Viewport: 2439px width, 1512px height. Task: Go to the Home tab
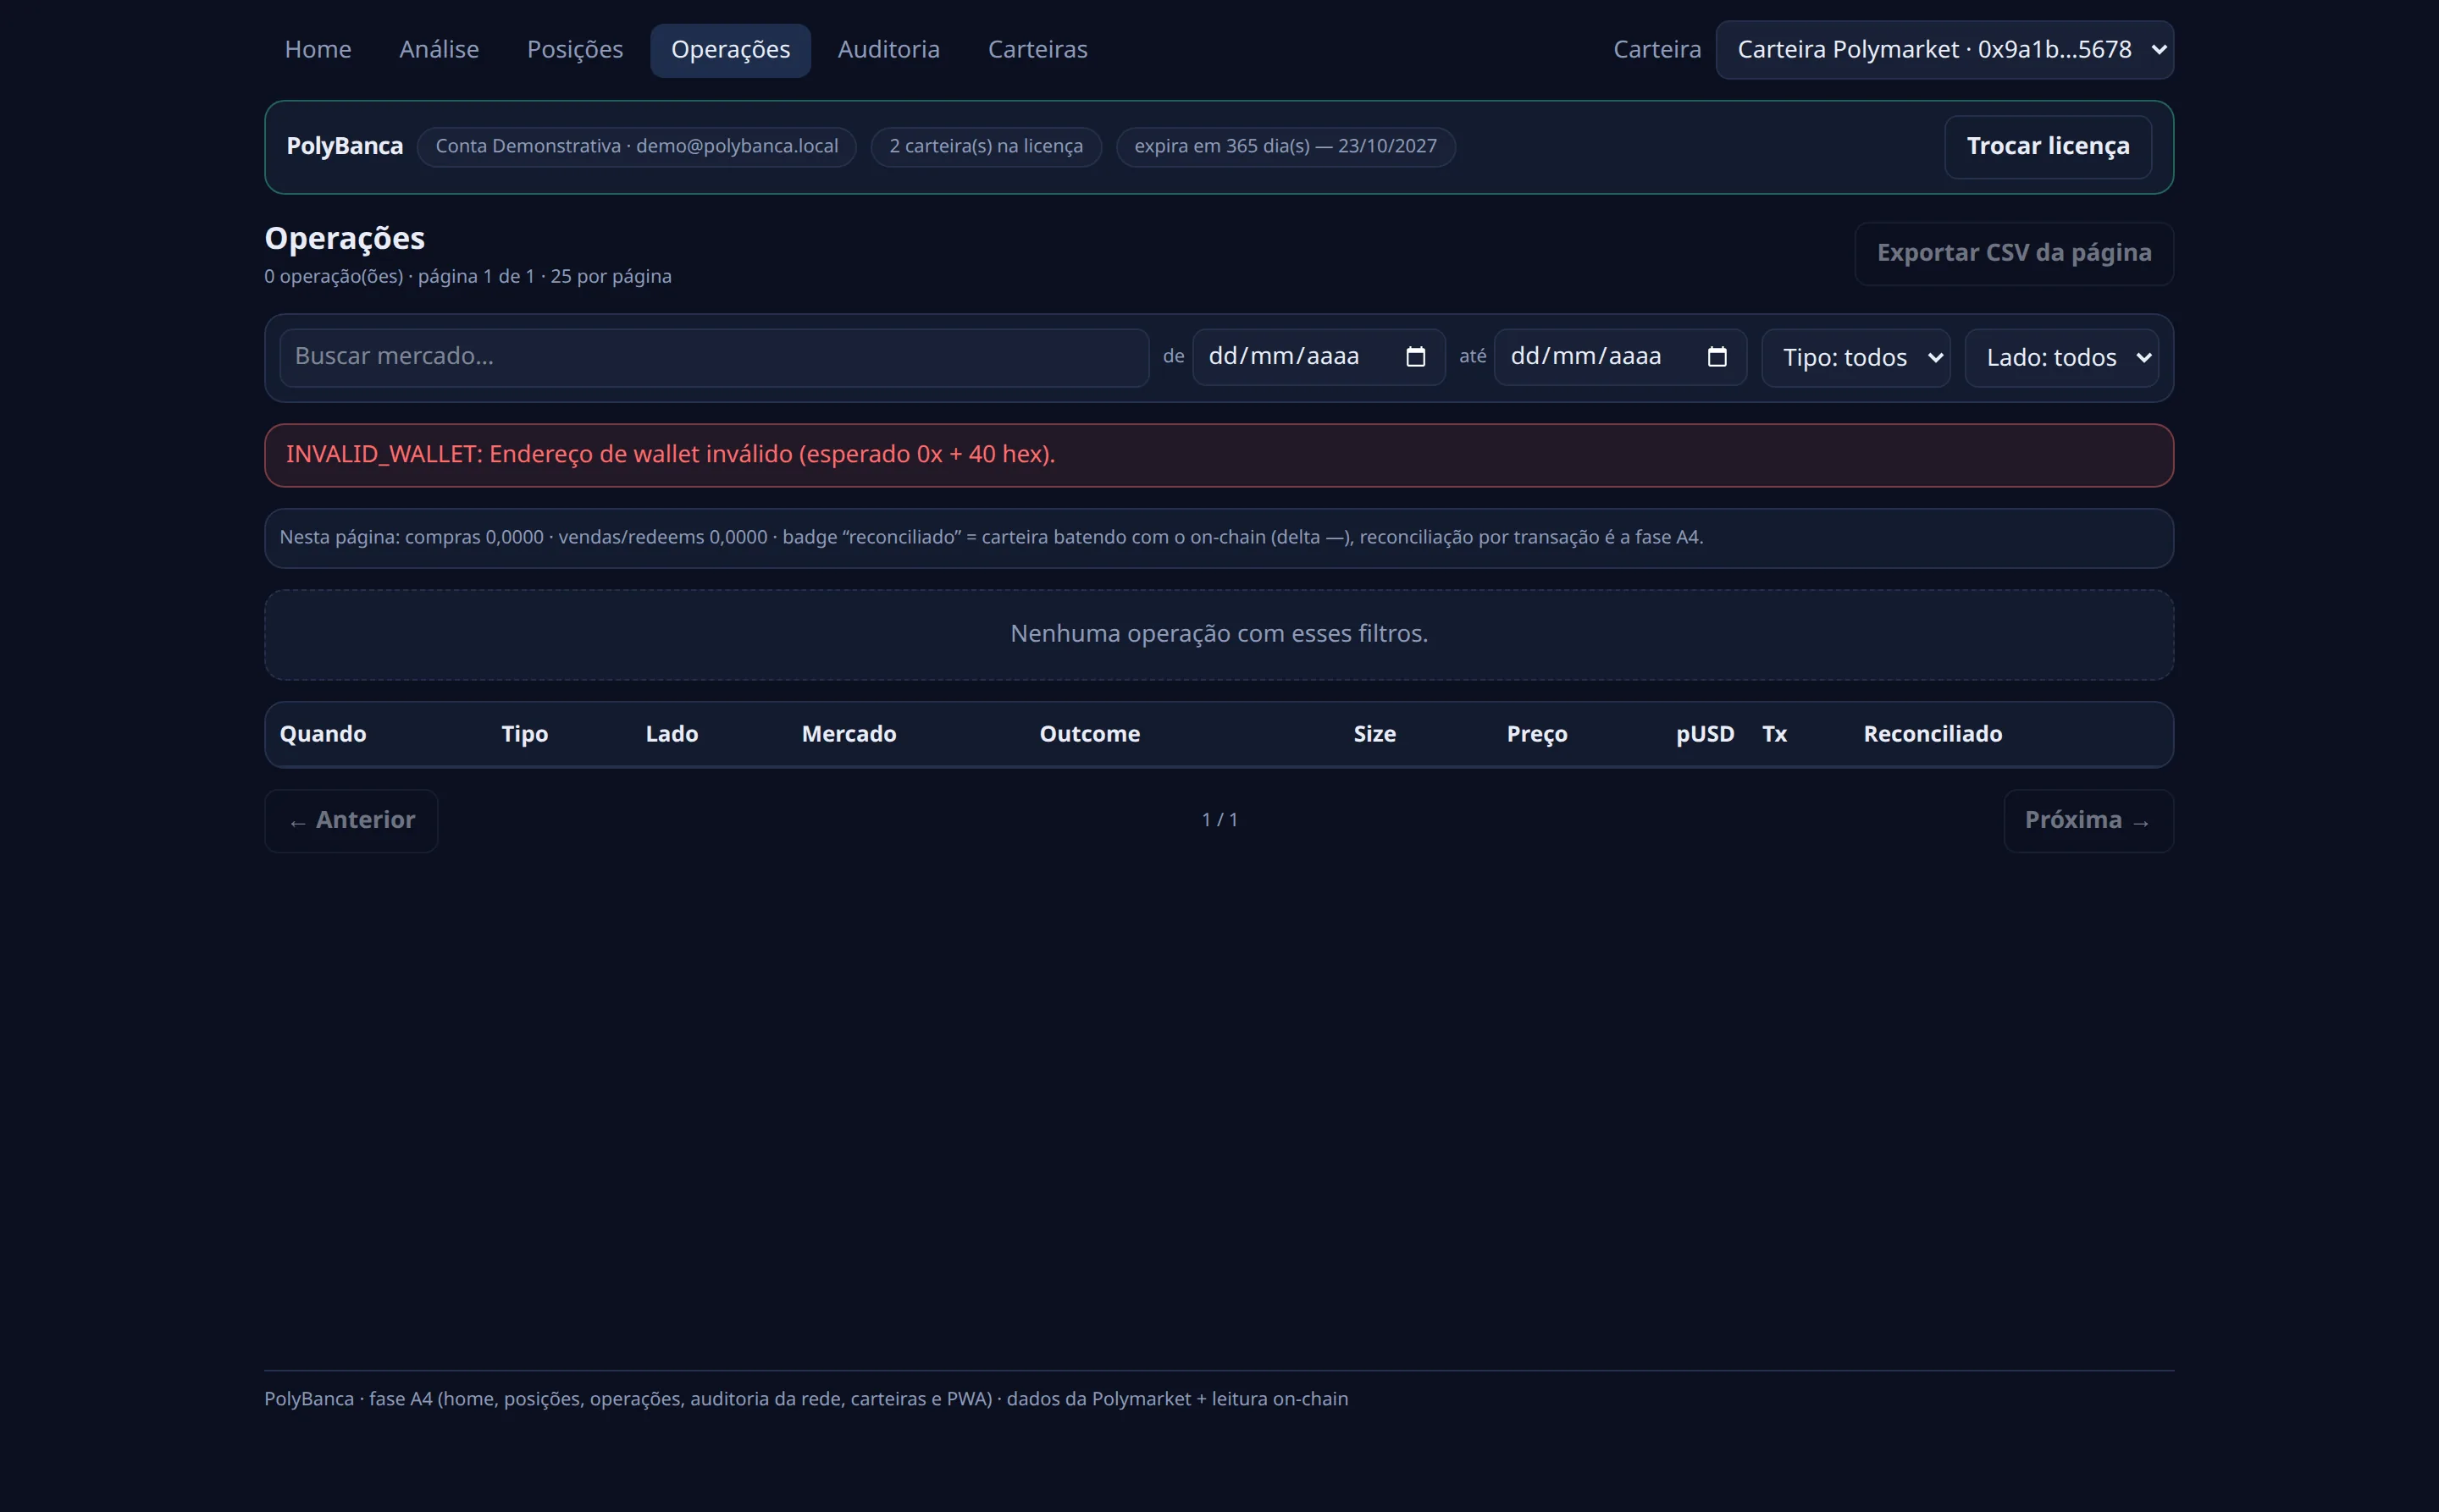coord(318,50)
